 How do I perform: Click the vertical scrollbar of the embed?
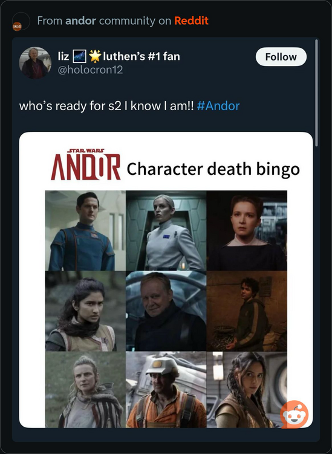pos(316,93)
